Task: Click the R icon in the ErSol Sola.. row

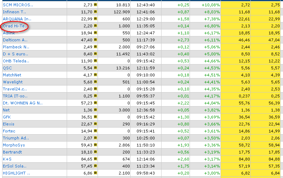Action: [x=96, y=166]
